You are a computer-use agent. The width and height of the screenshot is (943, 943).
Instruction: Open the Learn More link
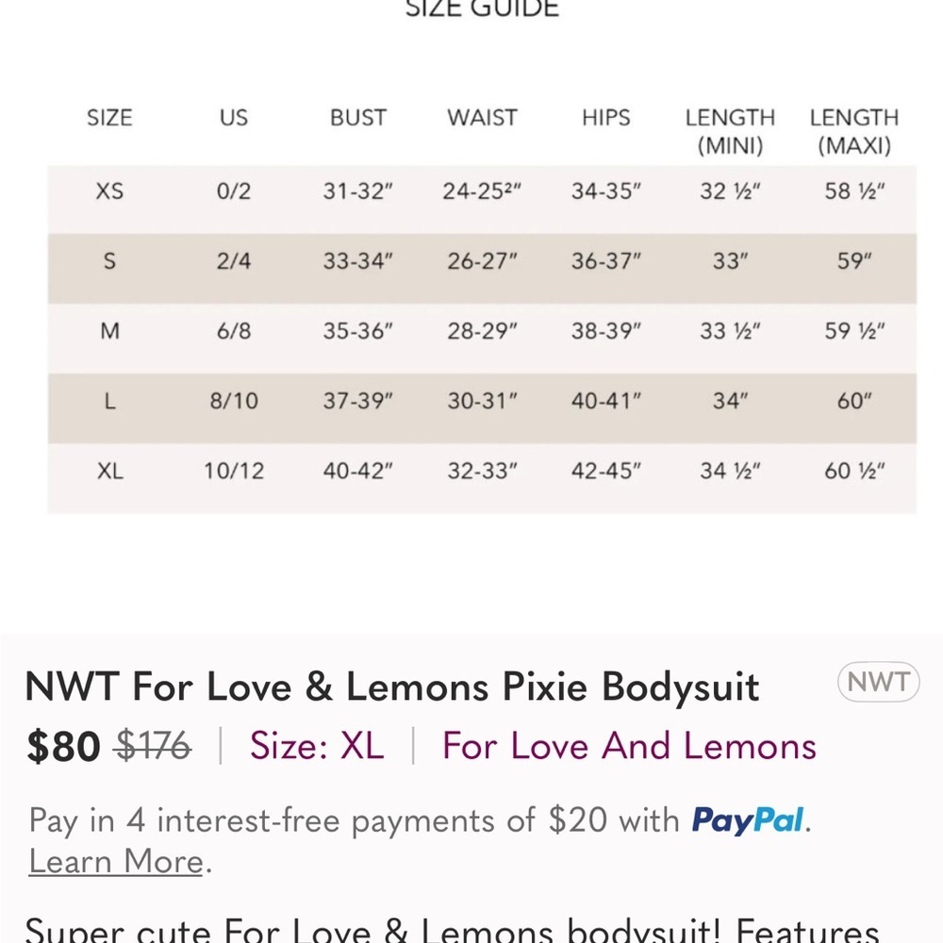(x=116, y=861)
